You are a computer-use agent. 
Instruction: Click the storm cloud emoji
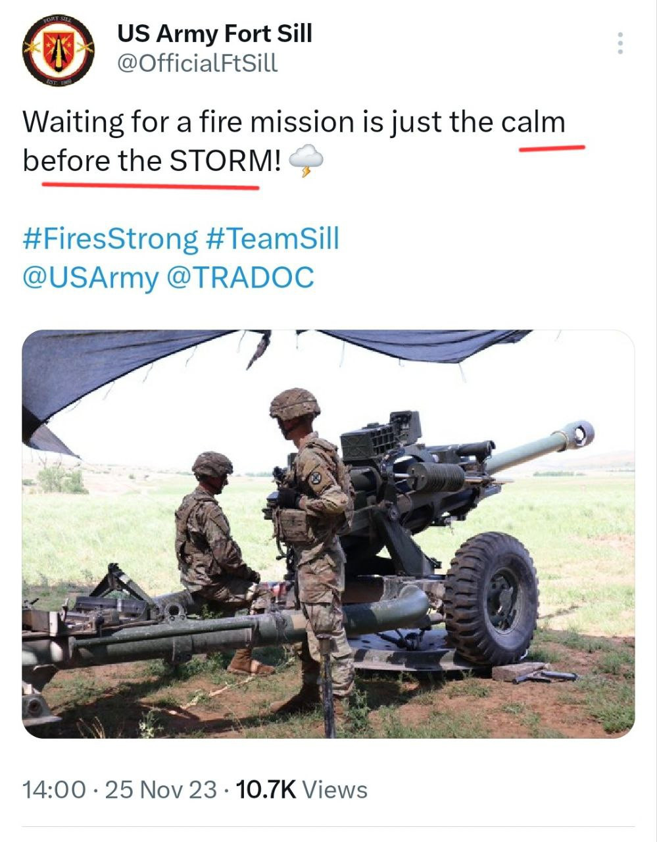pyautogui.click(x=306, y=161)
